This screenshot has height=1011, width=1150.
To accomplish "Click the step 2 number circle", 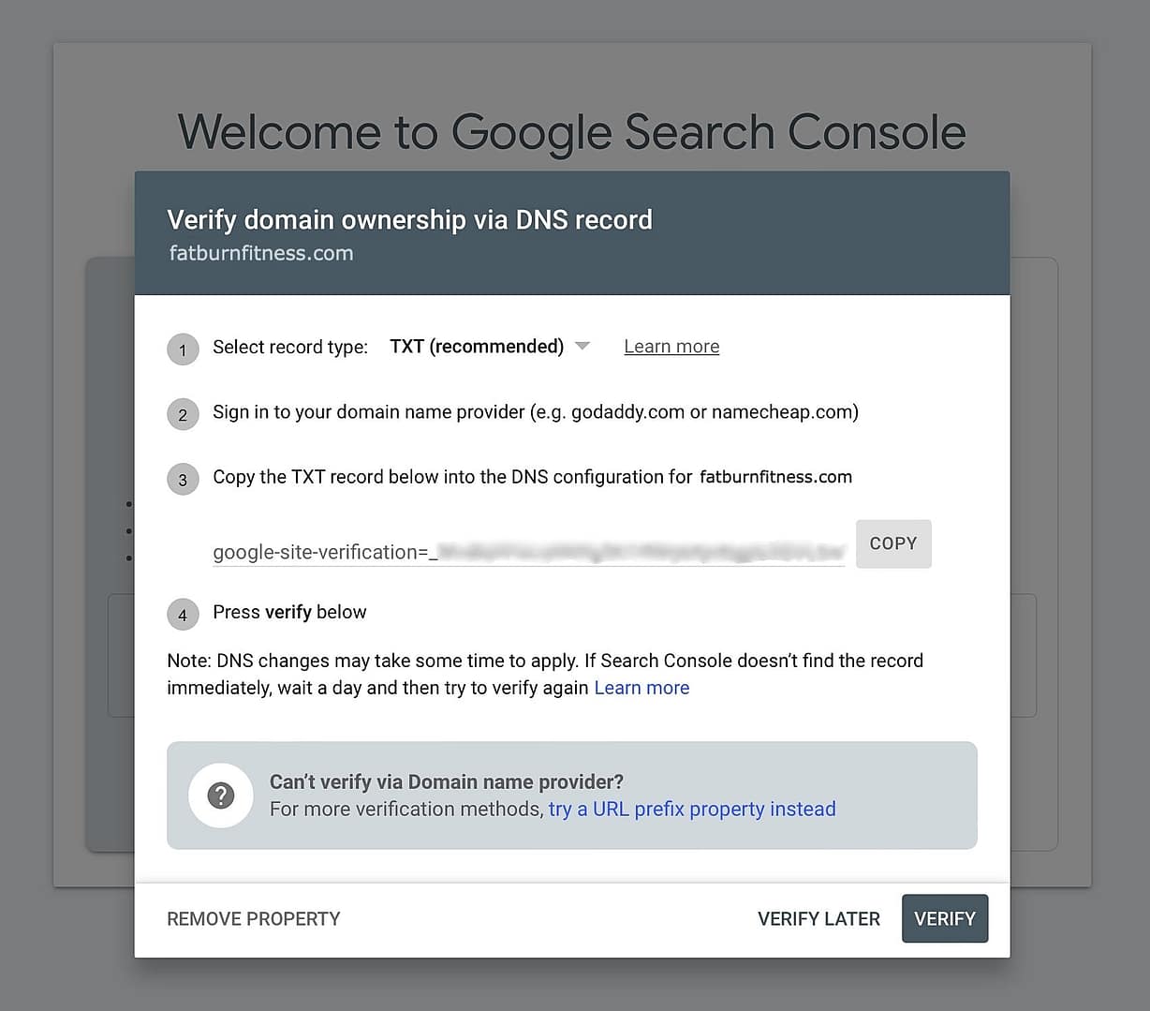I will 183,414.
